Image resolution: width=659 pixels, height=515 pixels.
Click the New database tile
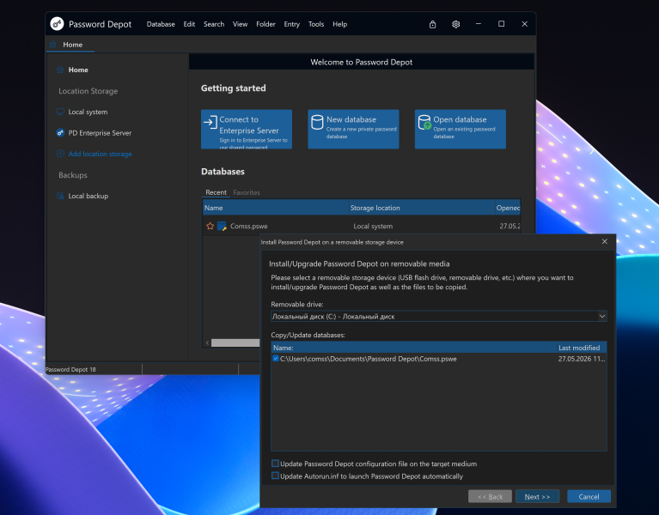click(353, 130)
